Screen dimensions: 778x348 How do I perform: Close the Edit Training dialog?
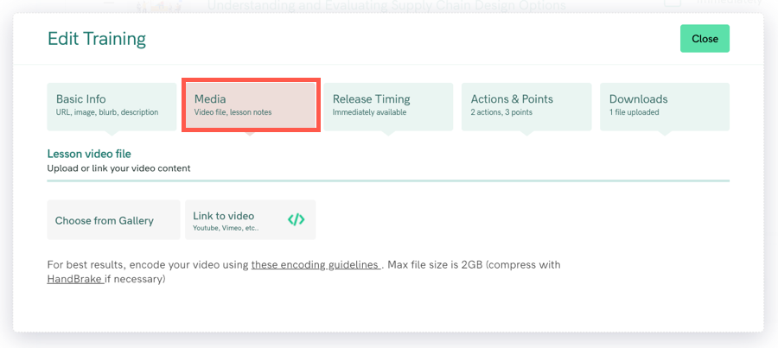pyautogui.click(x=705, y=39)
